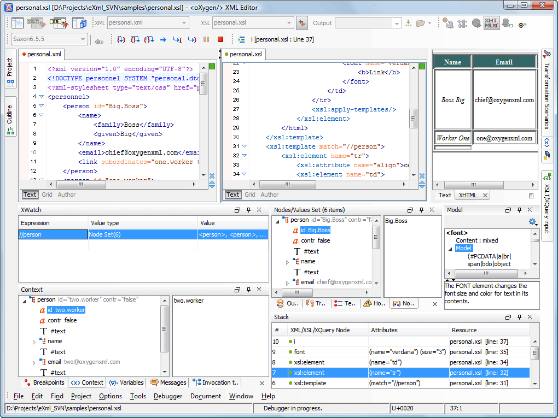Click gear settings icon beside Saxon6.5.5
Viewport: 558px width, 418px height.
point(99,41)
